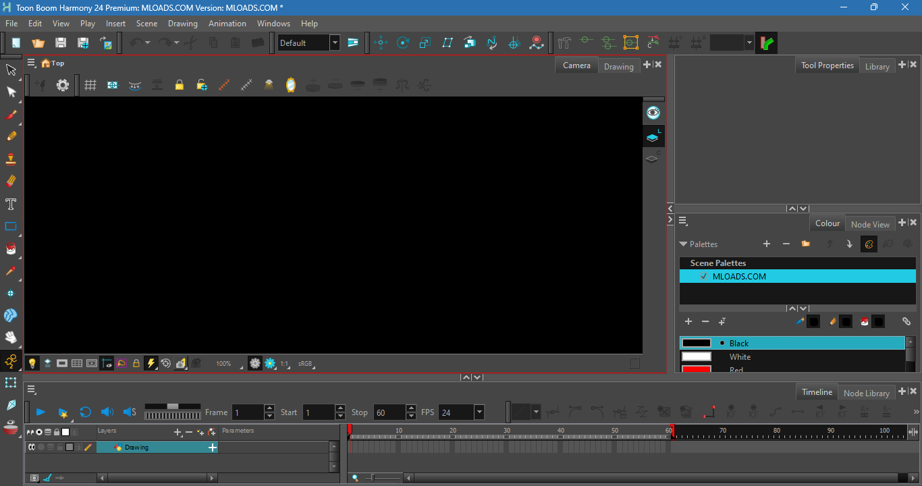Screen dimensions: 922x486
Task: Play the scene with blue play button
Action: click(40, 412)
